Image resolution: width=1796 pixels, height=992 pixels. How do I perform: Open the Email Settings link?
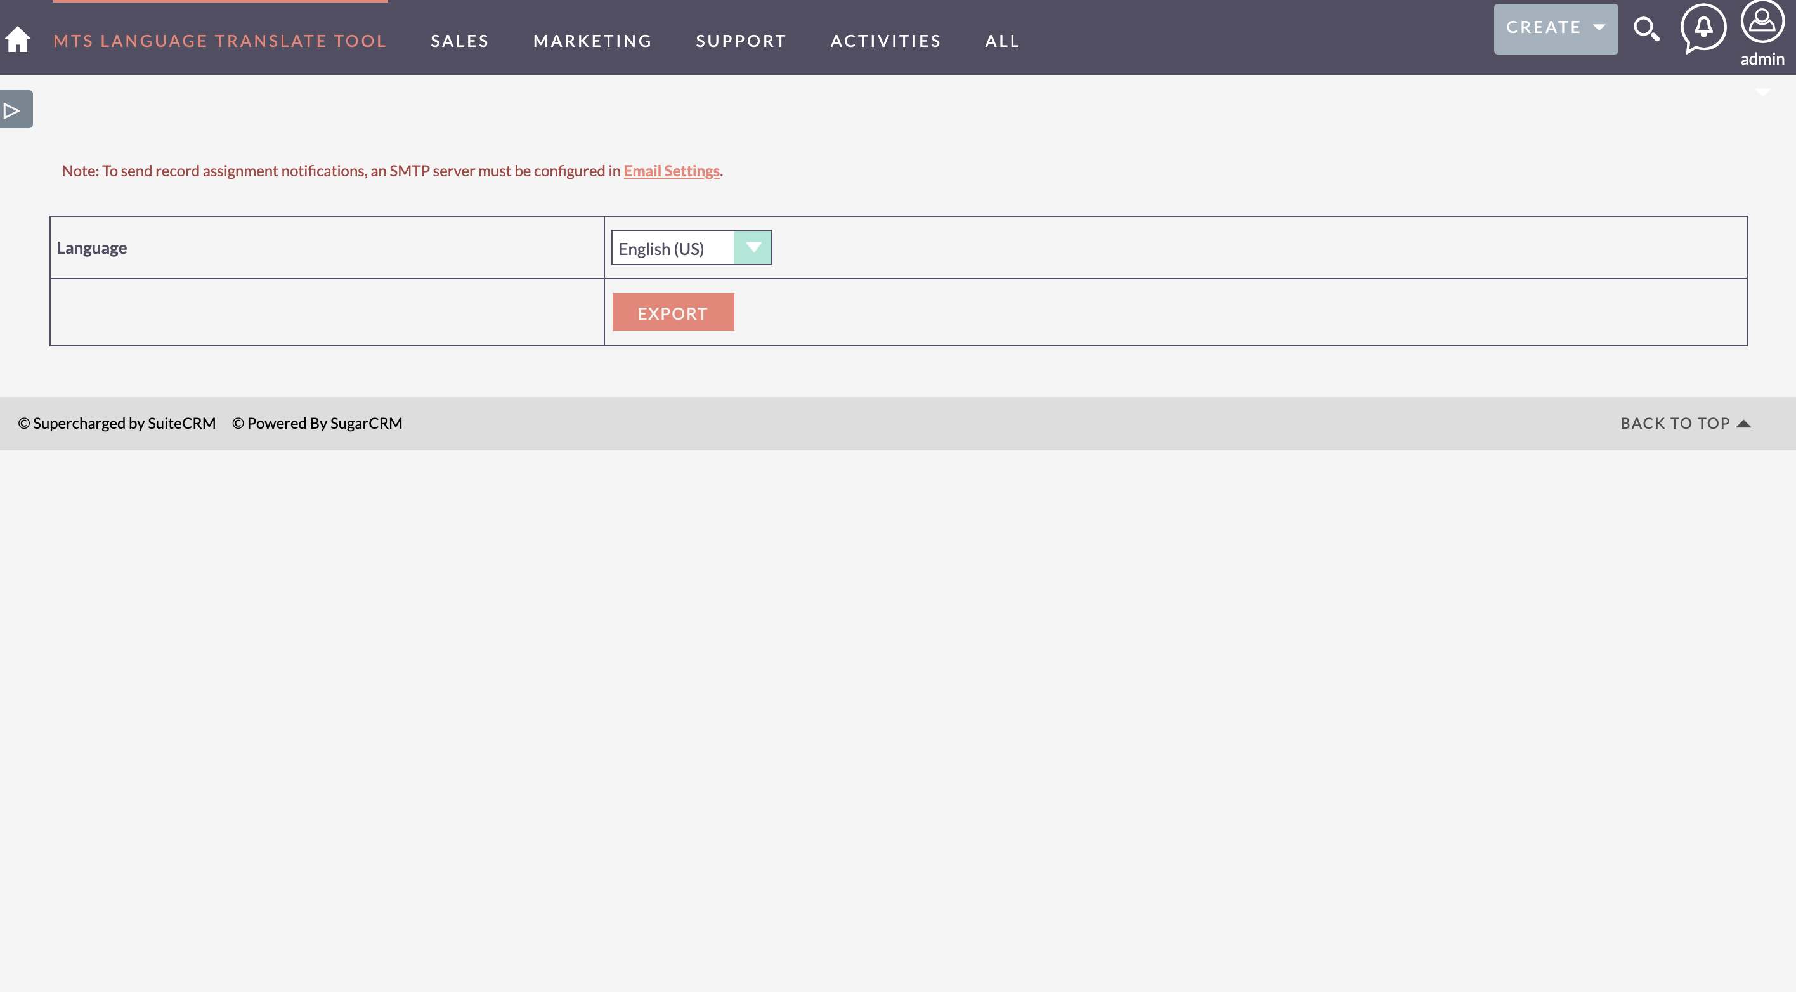(671, 170)
